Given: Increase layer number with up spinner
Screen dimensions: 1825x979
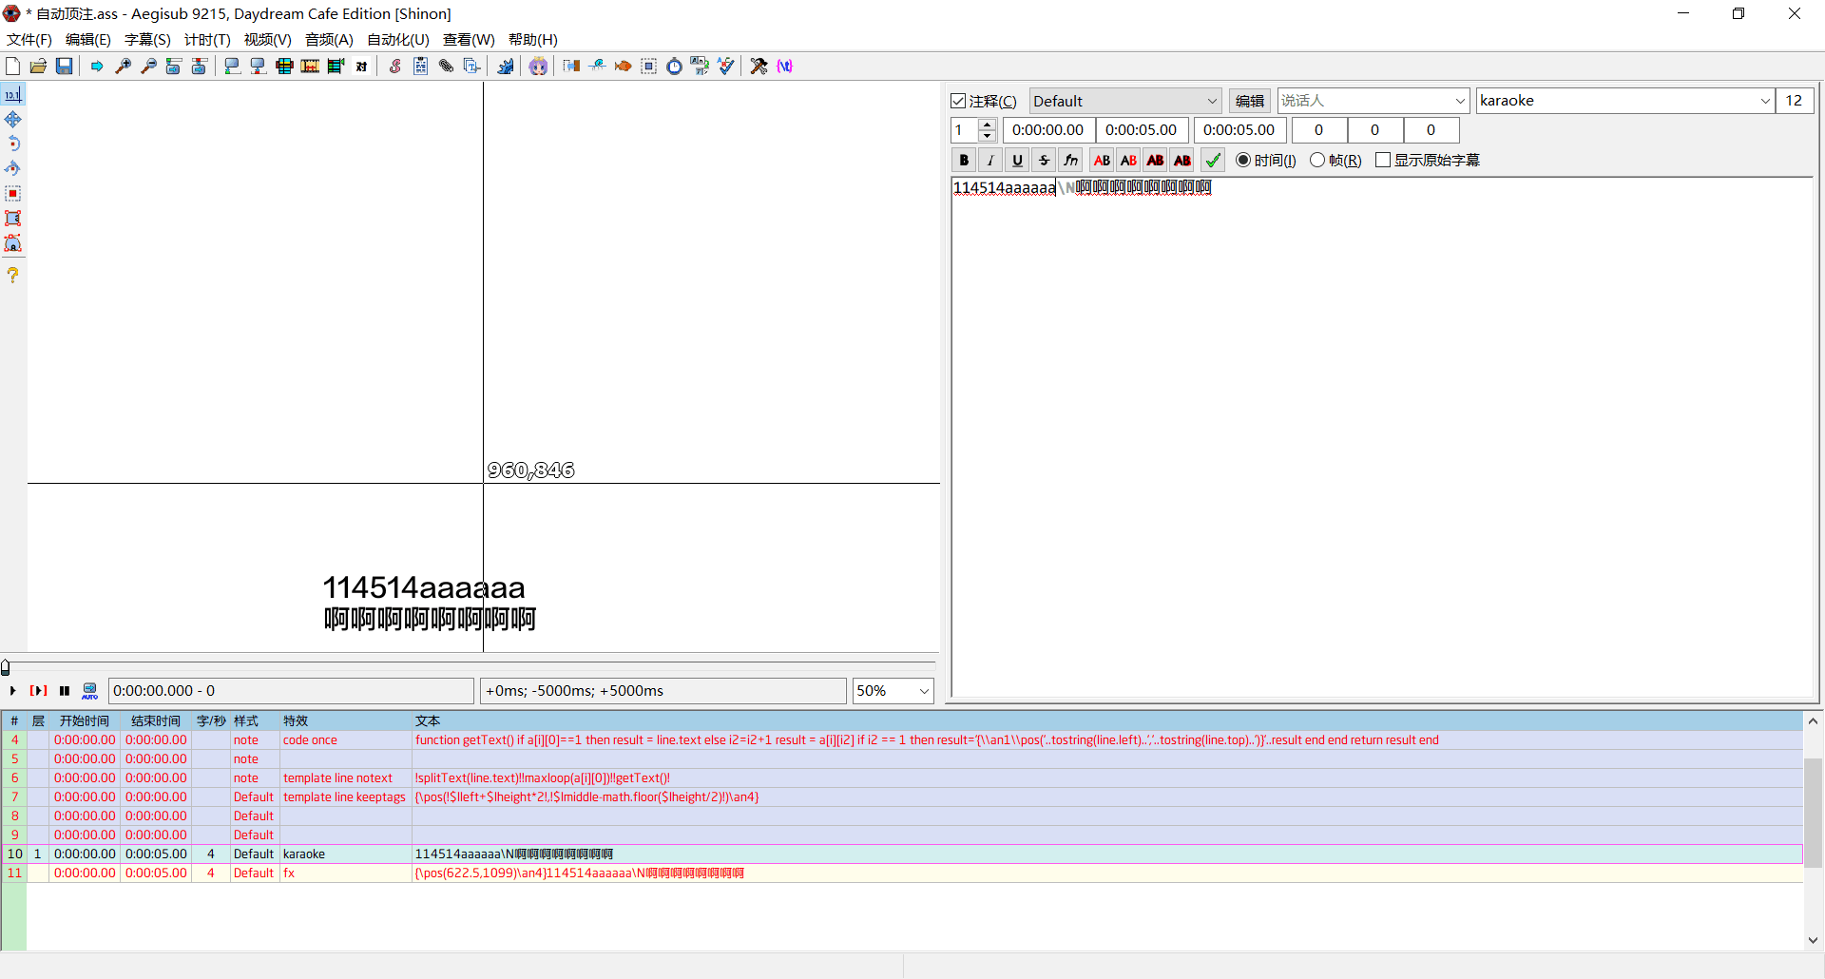Looking at the screenshot, I should point(988,125).
